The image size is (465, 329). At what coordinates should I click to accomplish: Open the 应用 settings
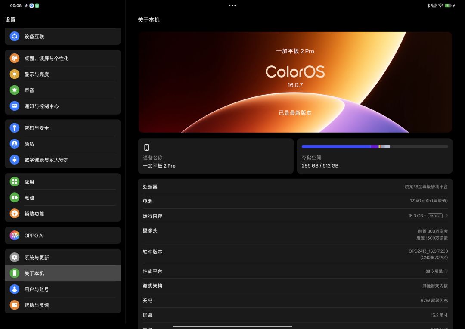tap(63, 182)
